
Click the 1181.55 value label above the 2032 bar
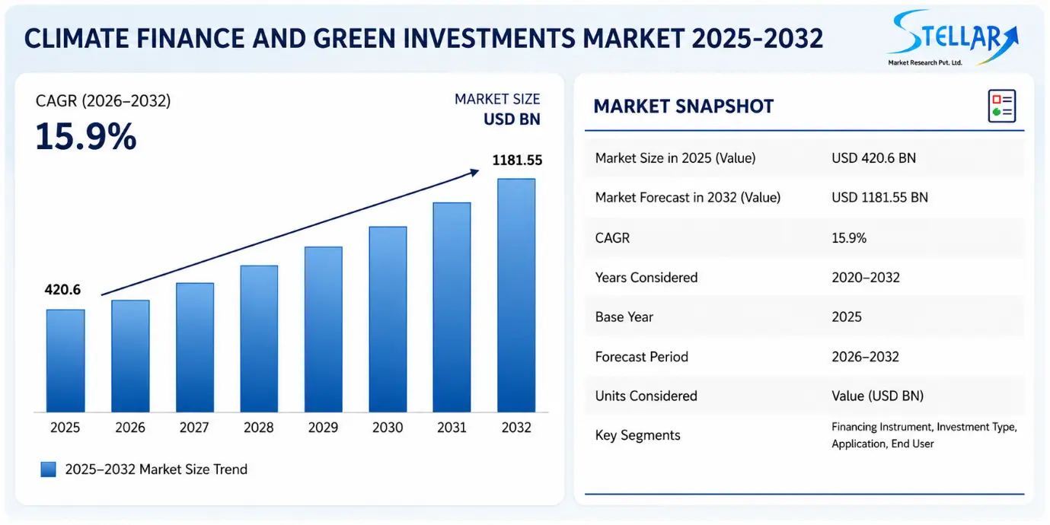tap(517, 160)
